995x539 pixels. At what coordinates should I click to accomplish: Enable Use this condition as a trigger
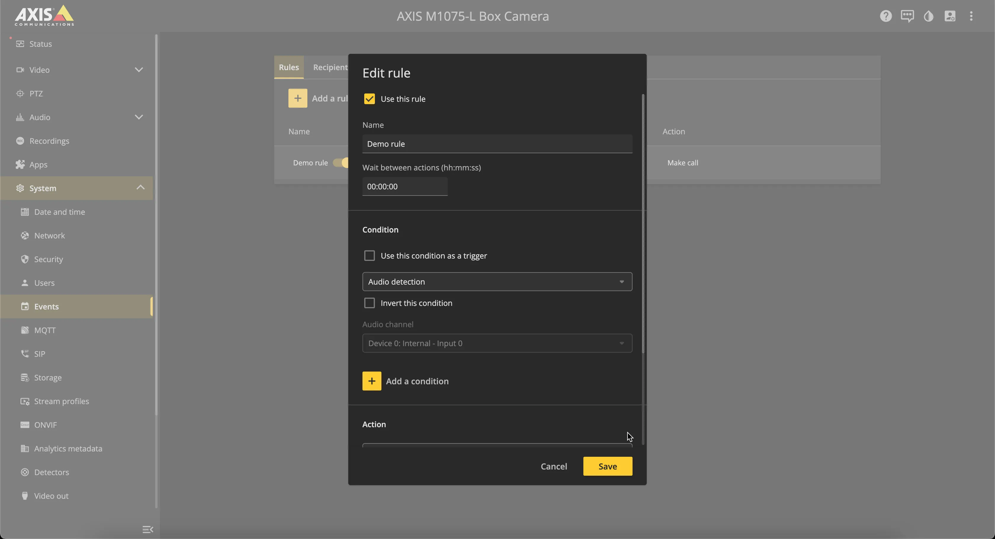(x=369, y=255)
